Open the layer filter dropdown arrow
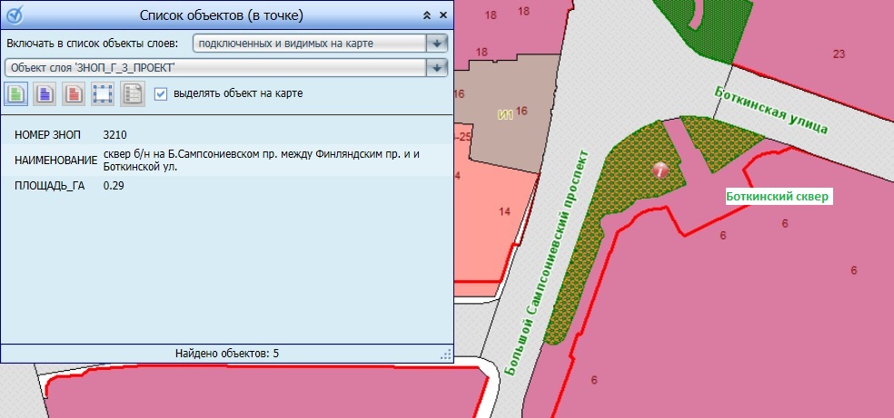 (439, 44)
